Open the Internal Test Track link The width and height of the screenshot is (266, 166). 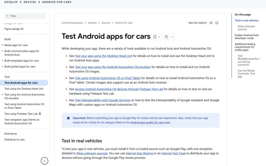[174, 153]
